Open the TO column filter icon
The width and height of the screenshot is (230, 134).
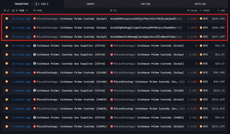pyautogui.click(x=111, y=11)
